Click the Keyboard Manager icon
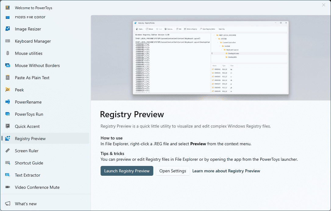 click(8, 41)
